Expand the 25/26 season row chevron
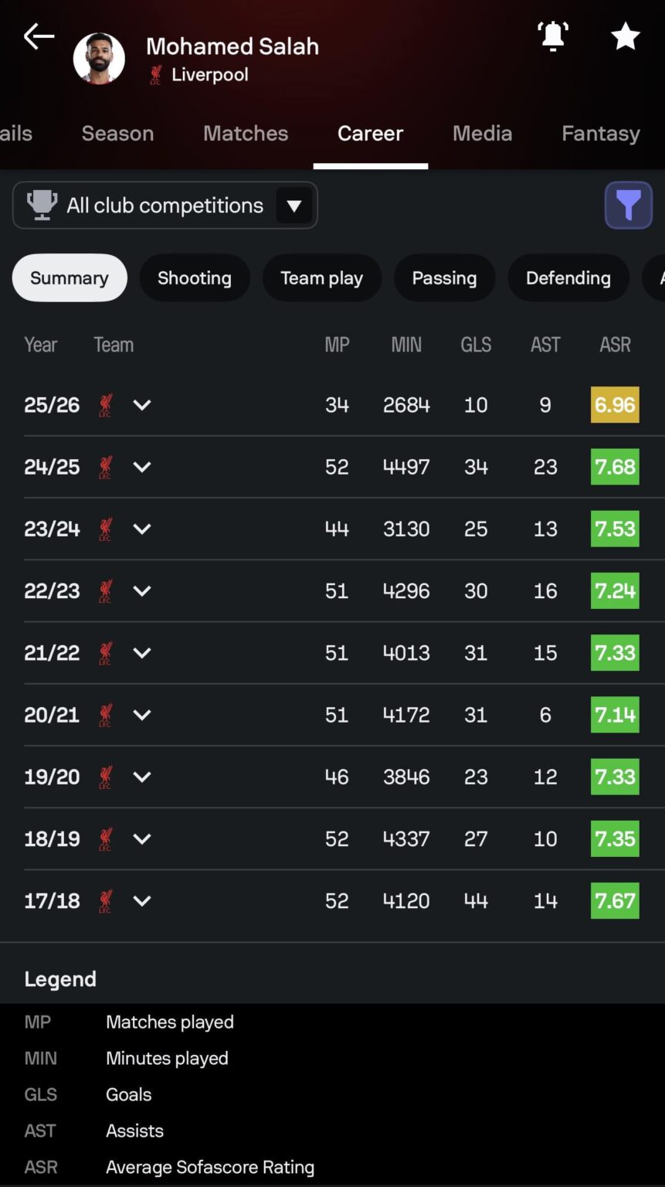This screenshot has width=665, height=1187. 142,405
